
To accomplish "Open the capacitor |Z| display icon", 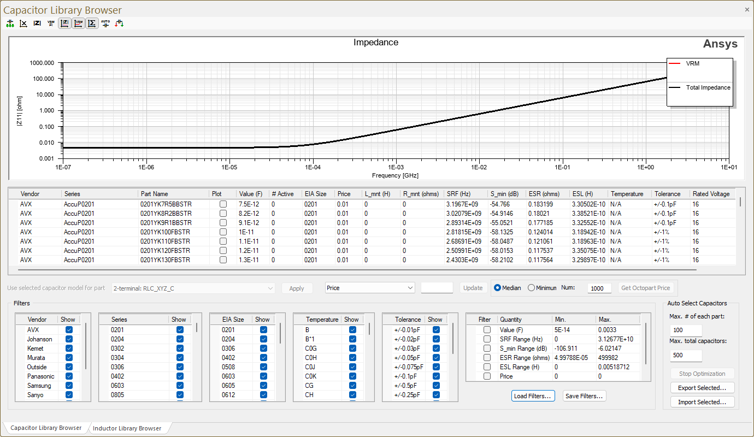I will tap(37, 23).
